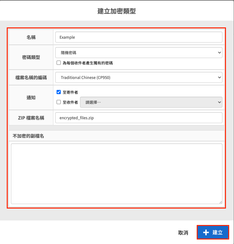This screenshot has width=234, height=244.
Task: Click the 通知 row label
Action: click(x=31, y=97)
